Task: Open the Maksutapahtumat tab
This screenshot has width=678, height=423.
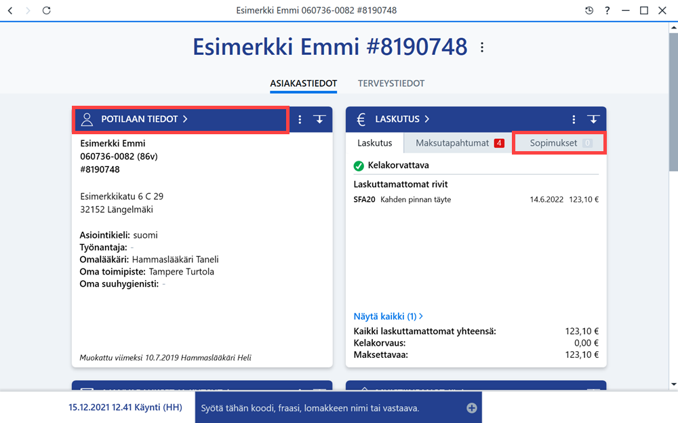Action: [459, 143]
